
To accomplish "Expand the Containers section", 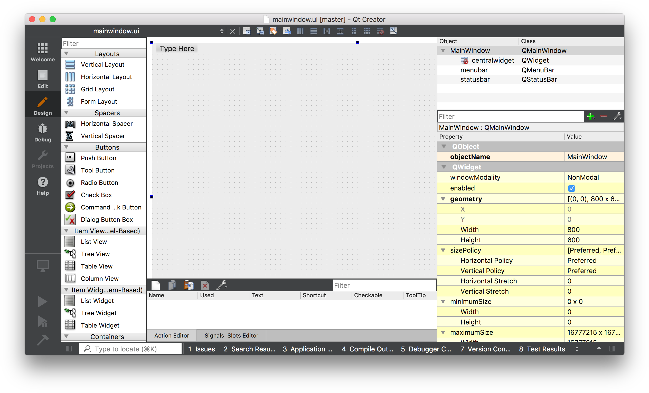I will point(66,337).
